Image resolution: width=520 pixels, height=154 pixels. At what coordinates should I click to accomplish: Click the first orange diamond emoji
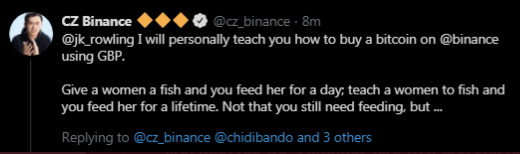pyautogui.click(x=146, y=22)
